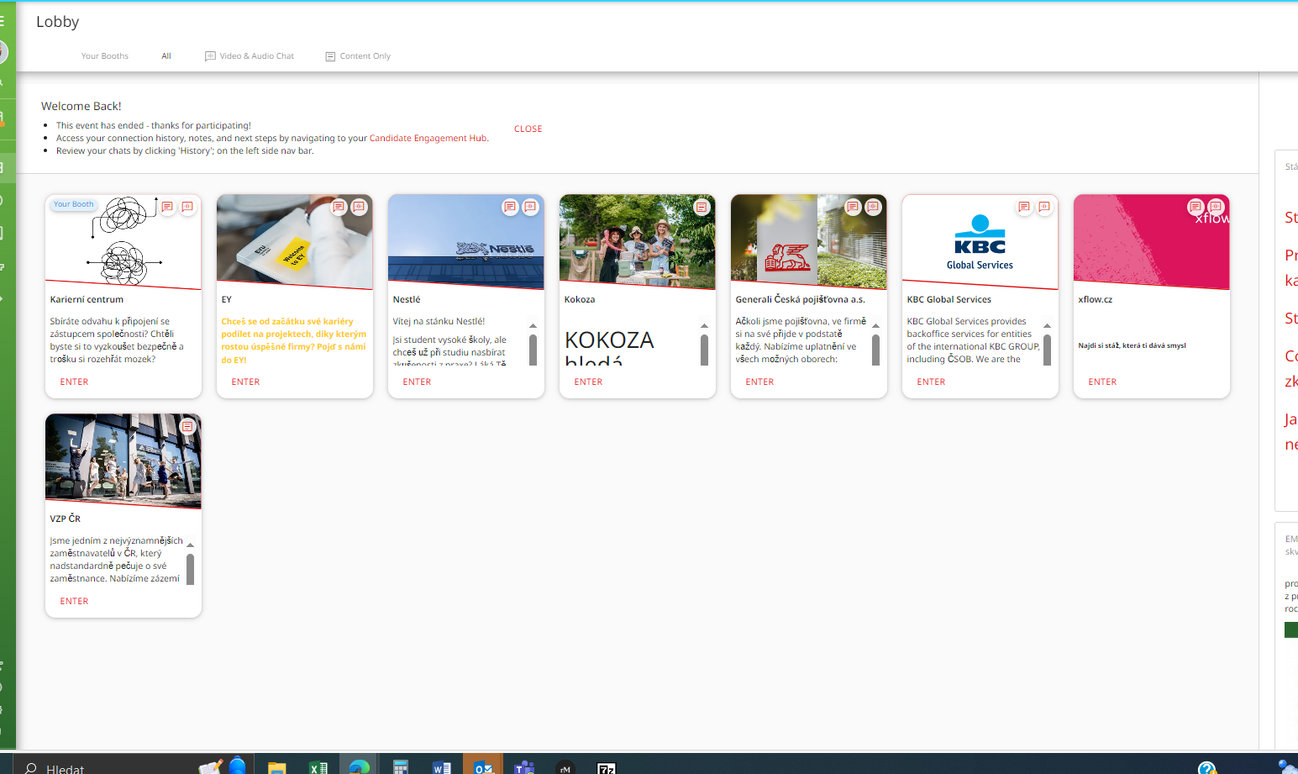The width and height of the screenshot is (1298, 774).
Task: Click scroll-up arrow in Nestlé description
Action: coord(533,325)
